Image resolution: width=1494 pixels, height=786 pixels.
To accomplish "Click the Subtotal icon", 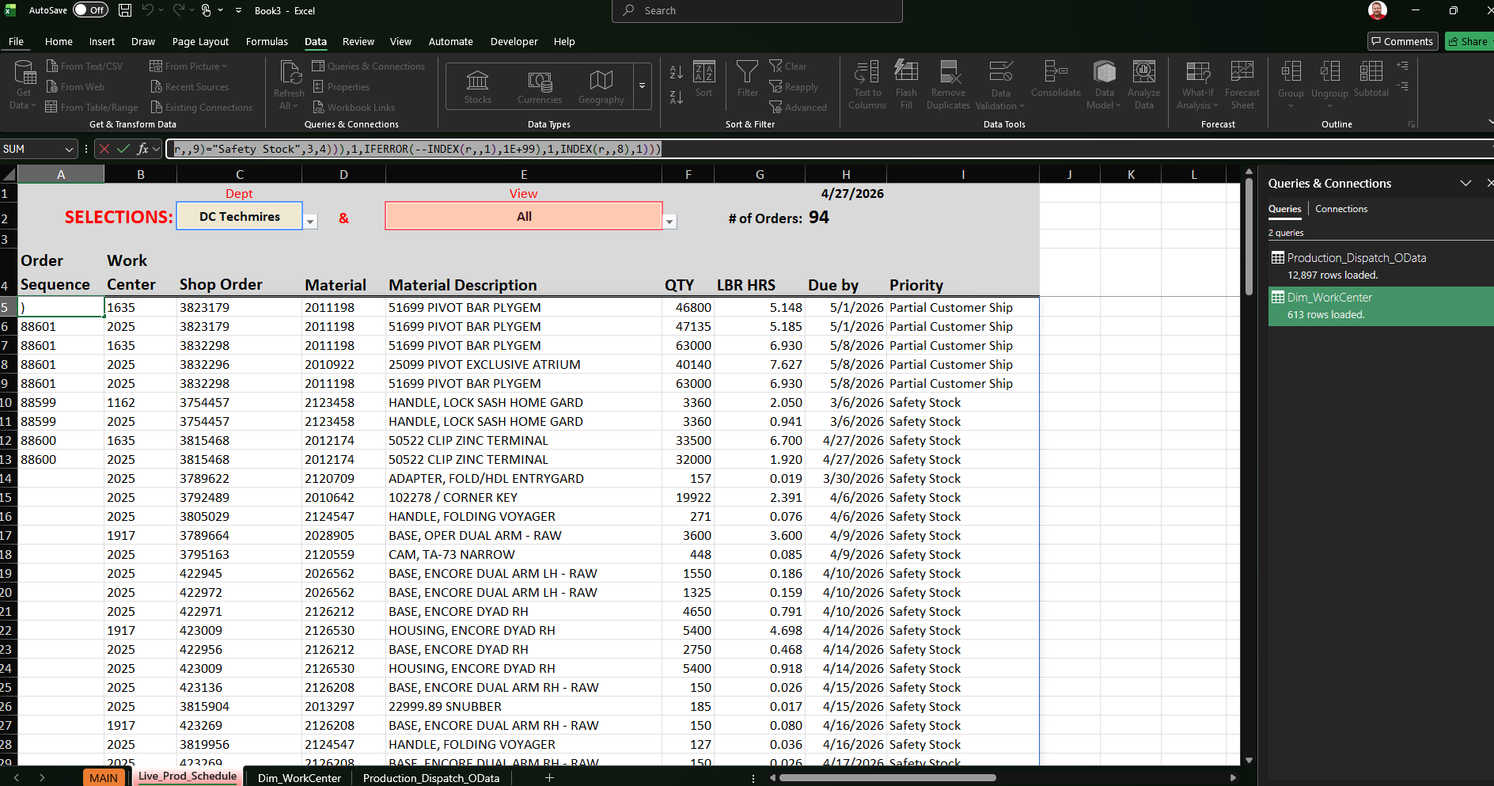I will [1371, 78].
